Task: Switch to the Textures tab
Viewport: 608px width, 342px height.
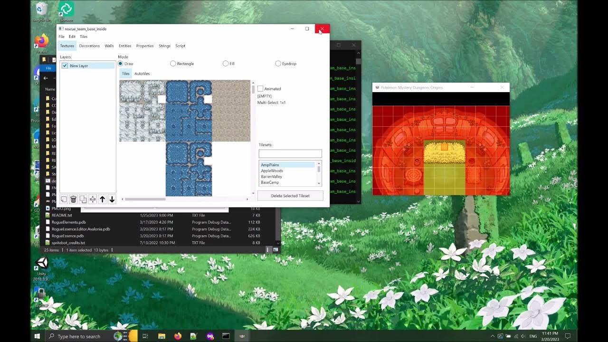Action: [67, 46]
